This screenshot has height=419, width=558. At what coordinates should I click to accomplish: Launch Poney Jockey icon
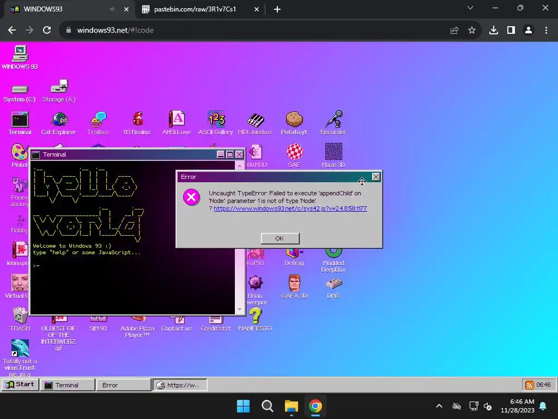click(x=20, y=191)
